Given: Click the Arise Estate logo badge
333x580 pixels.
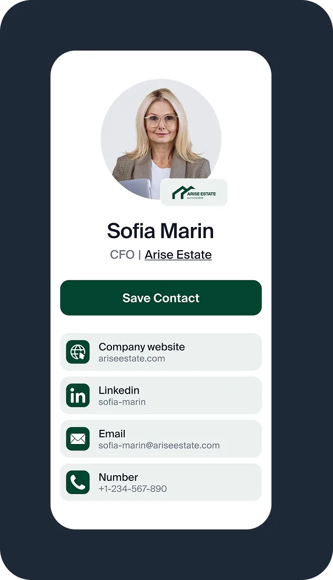Looking at the screenshot, I should 194,192.
